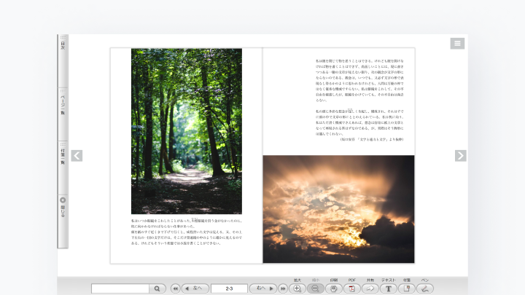
Task: Activate the ペン pen tool
Action: click(425, 288)
